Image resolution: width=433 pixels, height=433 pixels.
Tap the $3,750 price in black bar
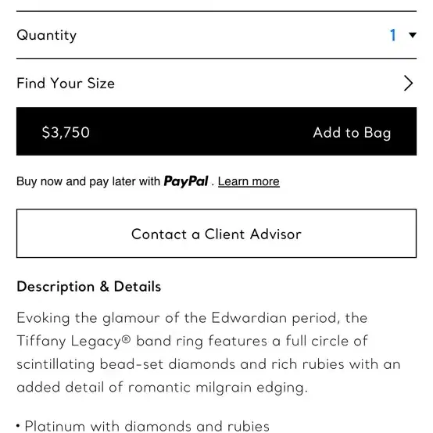pyautogui.click(x=66, y=132)
